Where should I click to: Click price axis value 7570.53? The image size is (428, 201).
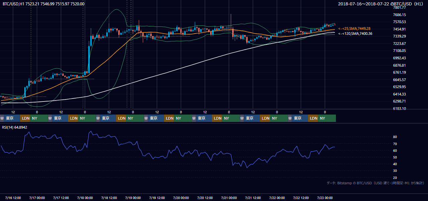pyautogui.click(x=400, y=22)
